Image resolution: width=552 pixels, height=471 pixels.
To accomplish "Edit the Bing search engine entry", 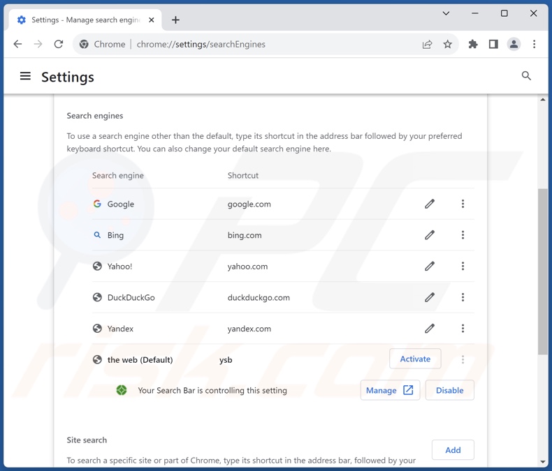I will [x=430, y=235].
